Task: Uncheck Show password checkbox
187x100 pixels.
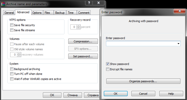Action: [x=108, y=64]
